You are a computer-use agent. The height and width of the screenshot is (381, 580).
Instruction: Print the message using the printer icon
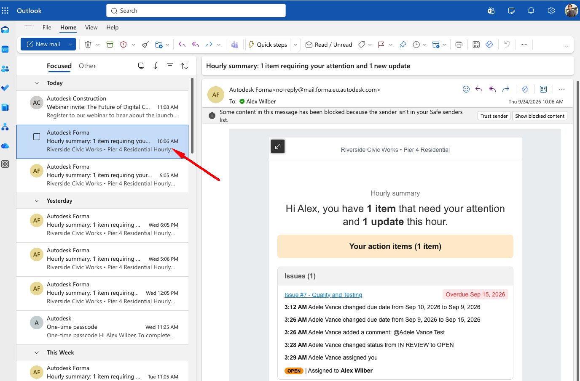(459, 45)
